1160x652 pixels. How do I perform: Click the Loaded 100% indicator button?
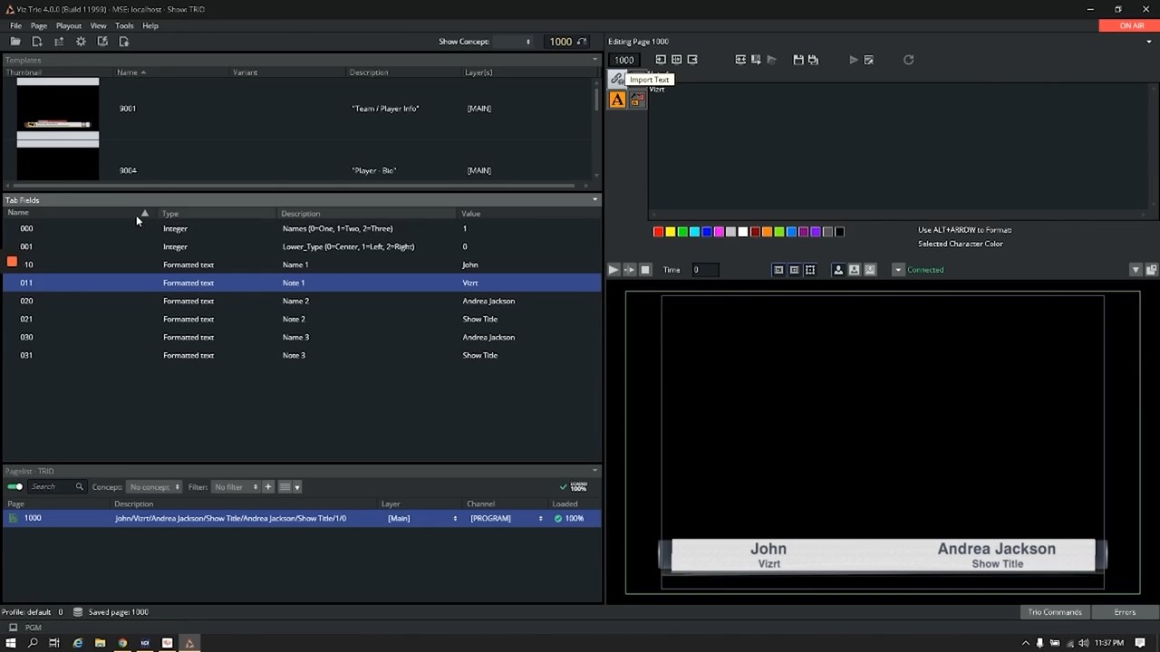[x=574, y=487]
